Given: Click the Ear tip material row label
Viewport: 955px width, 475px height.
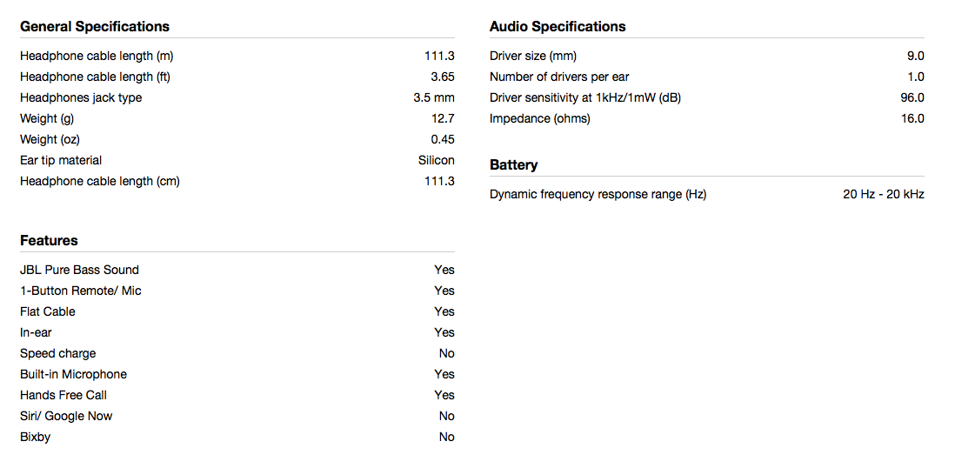Looking at the screenshot, I should [x=61, y=160].
